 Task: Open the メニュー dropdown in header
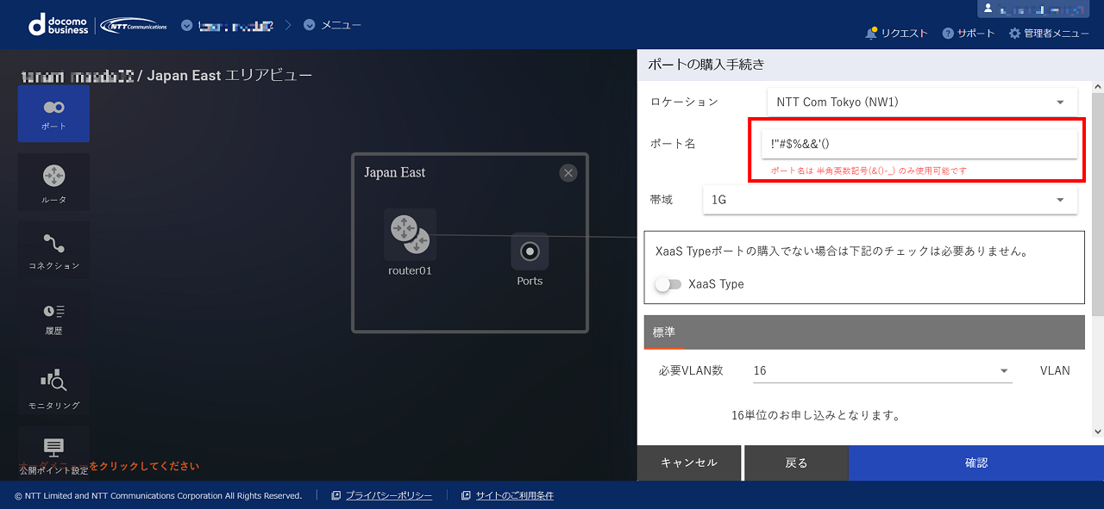point(332,25)
